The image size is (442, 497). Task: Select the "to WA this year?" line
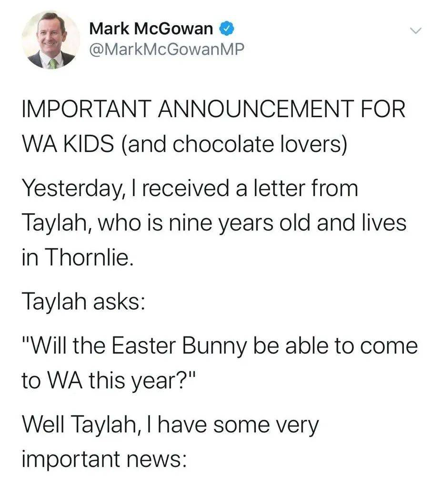[110, 381]
